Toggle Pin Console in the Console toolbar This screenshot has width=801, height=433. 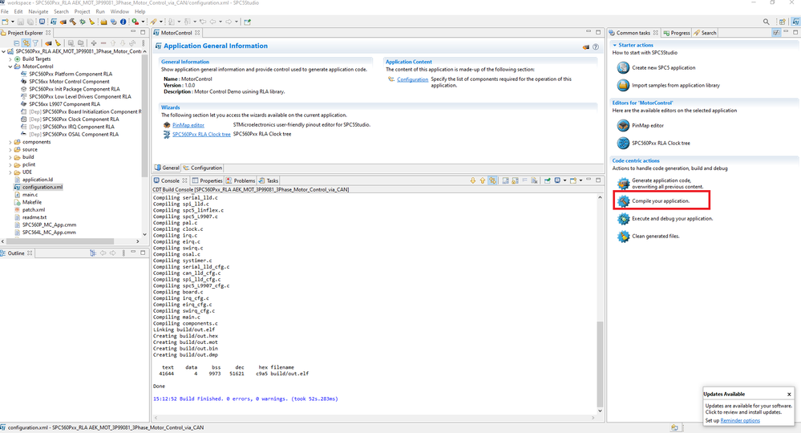(547, 180)
